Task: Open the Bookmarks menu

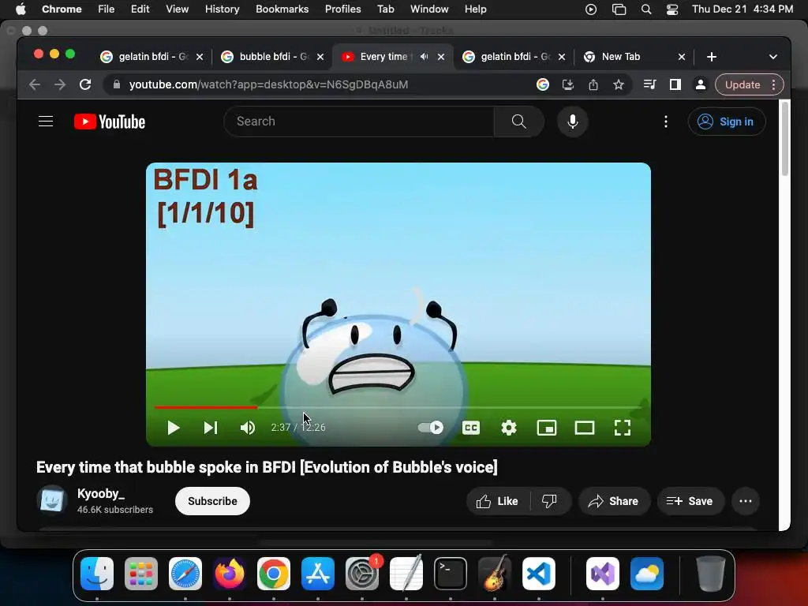Action: (282, 9)
